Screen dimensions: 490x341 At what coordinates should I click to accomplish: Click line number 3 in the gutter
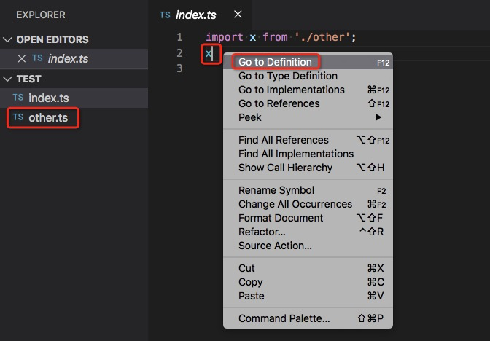tap(179, 68)
